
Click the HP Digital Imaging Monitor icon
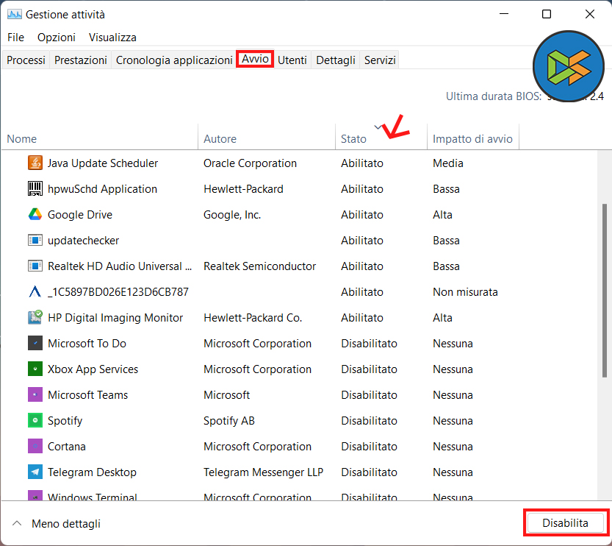35,318
